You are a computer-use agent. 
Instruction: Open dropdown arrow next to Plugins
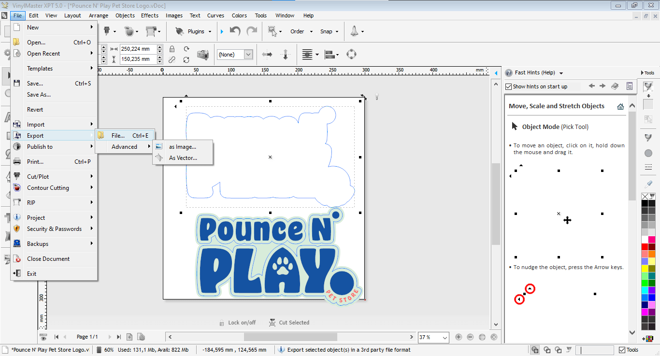[x=210, y=31]
